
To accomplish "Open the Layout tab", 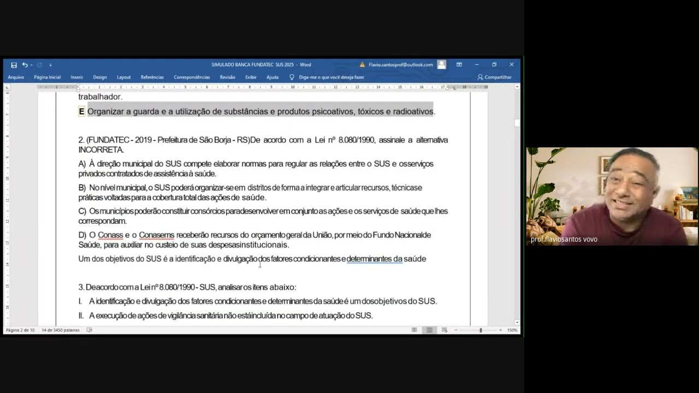I will [x=124, y=78].
